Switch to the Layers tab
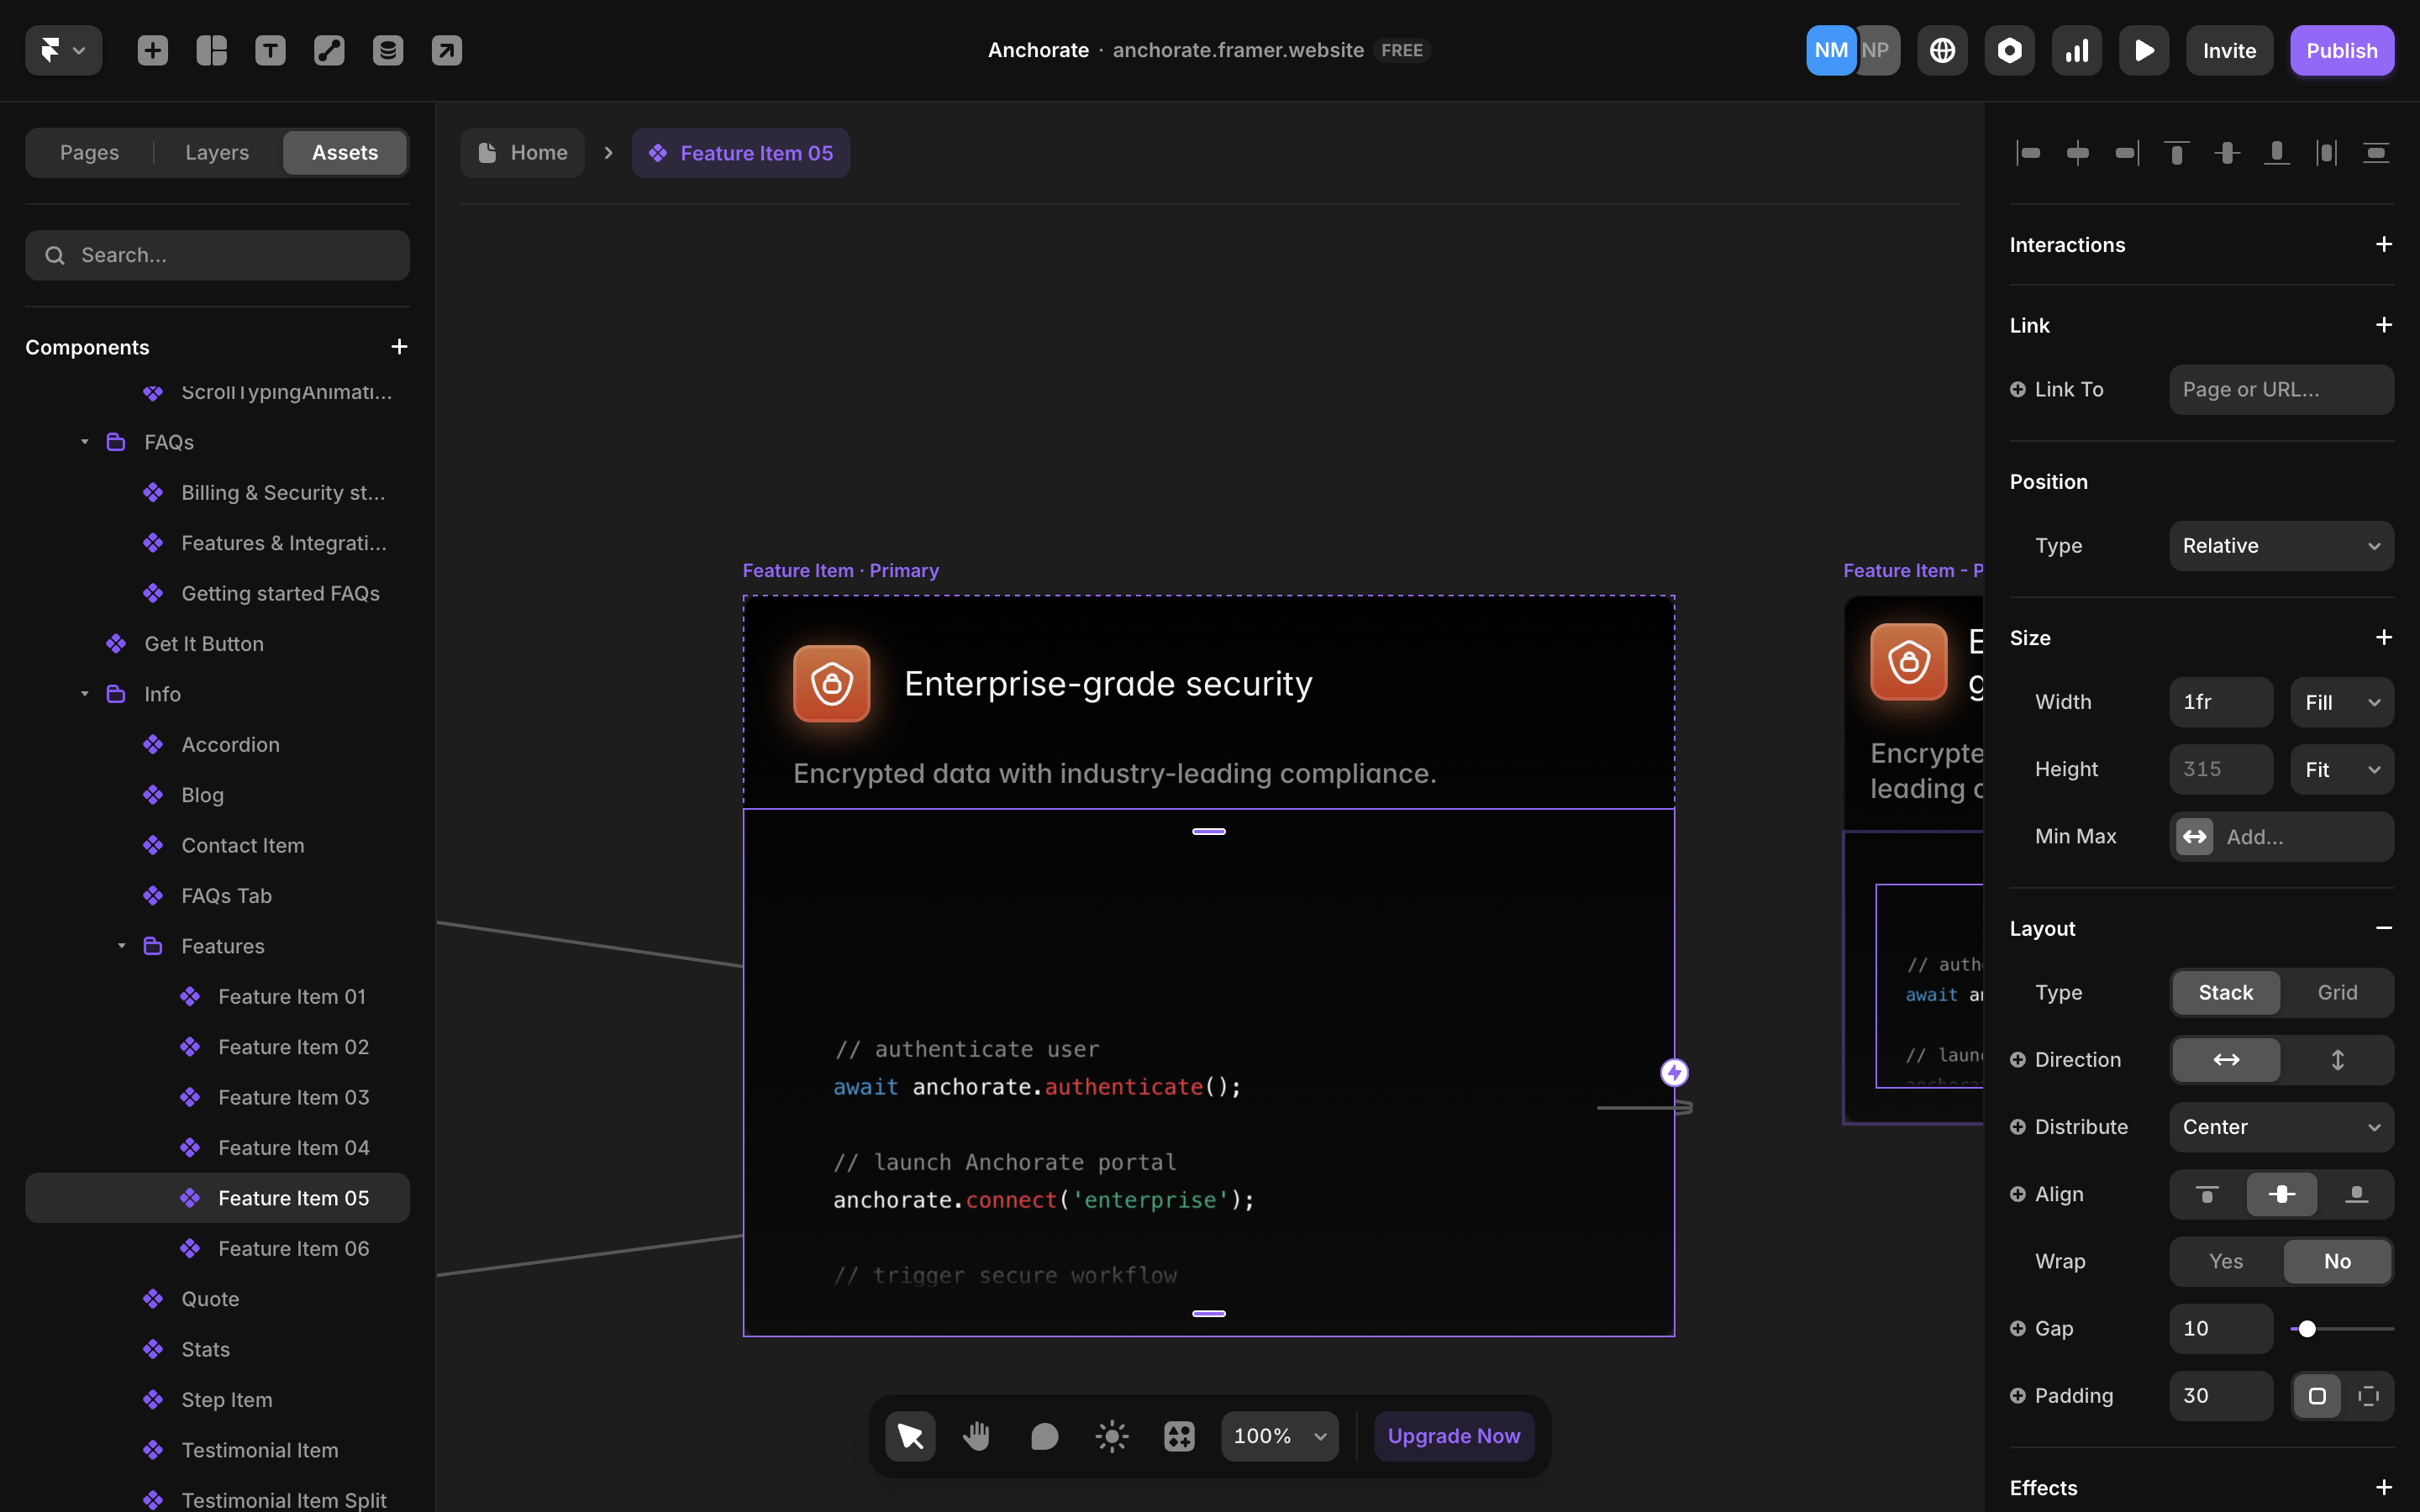The width and height of the screenshot is (2420, 1512). pyautogui.click(x=217, y=153)
